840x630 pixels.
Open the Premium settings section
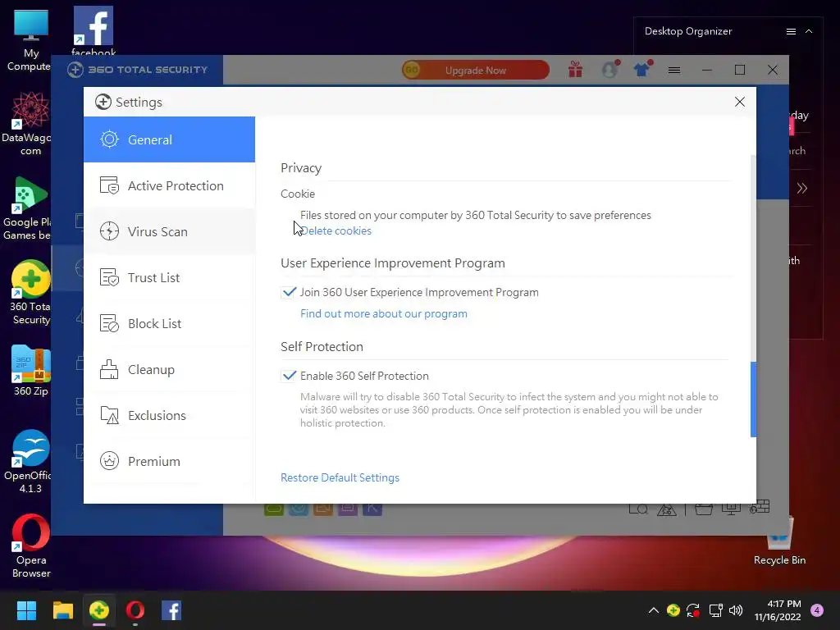point(169,461)
